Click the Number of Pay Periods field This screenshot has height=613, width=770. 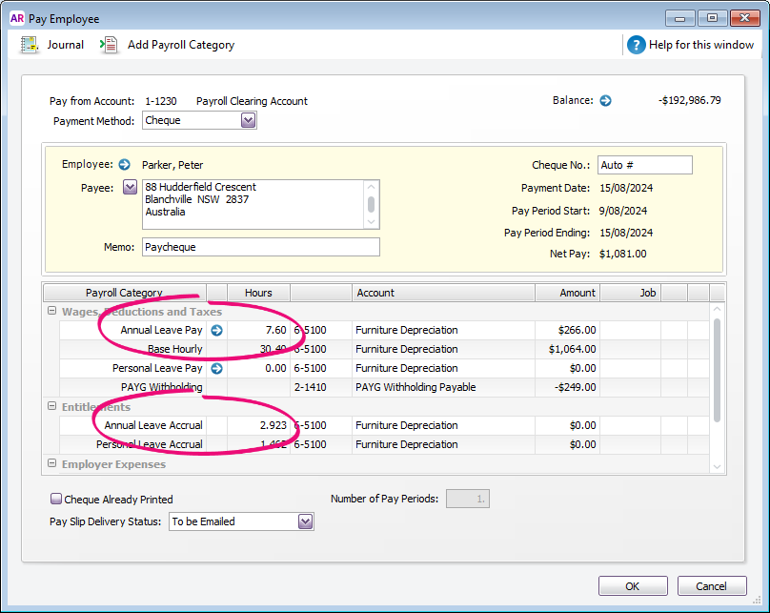pyautogui.click(x=468, y=499)
